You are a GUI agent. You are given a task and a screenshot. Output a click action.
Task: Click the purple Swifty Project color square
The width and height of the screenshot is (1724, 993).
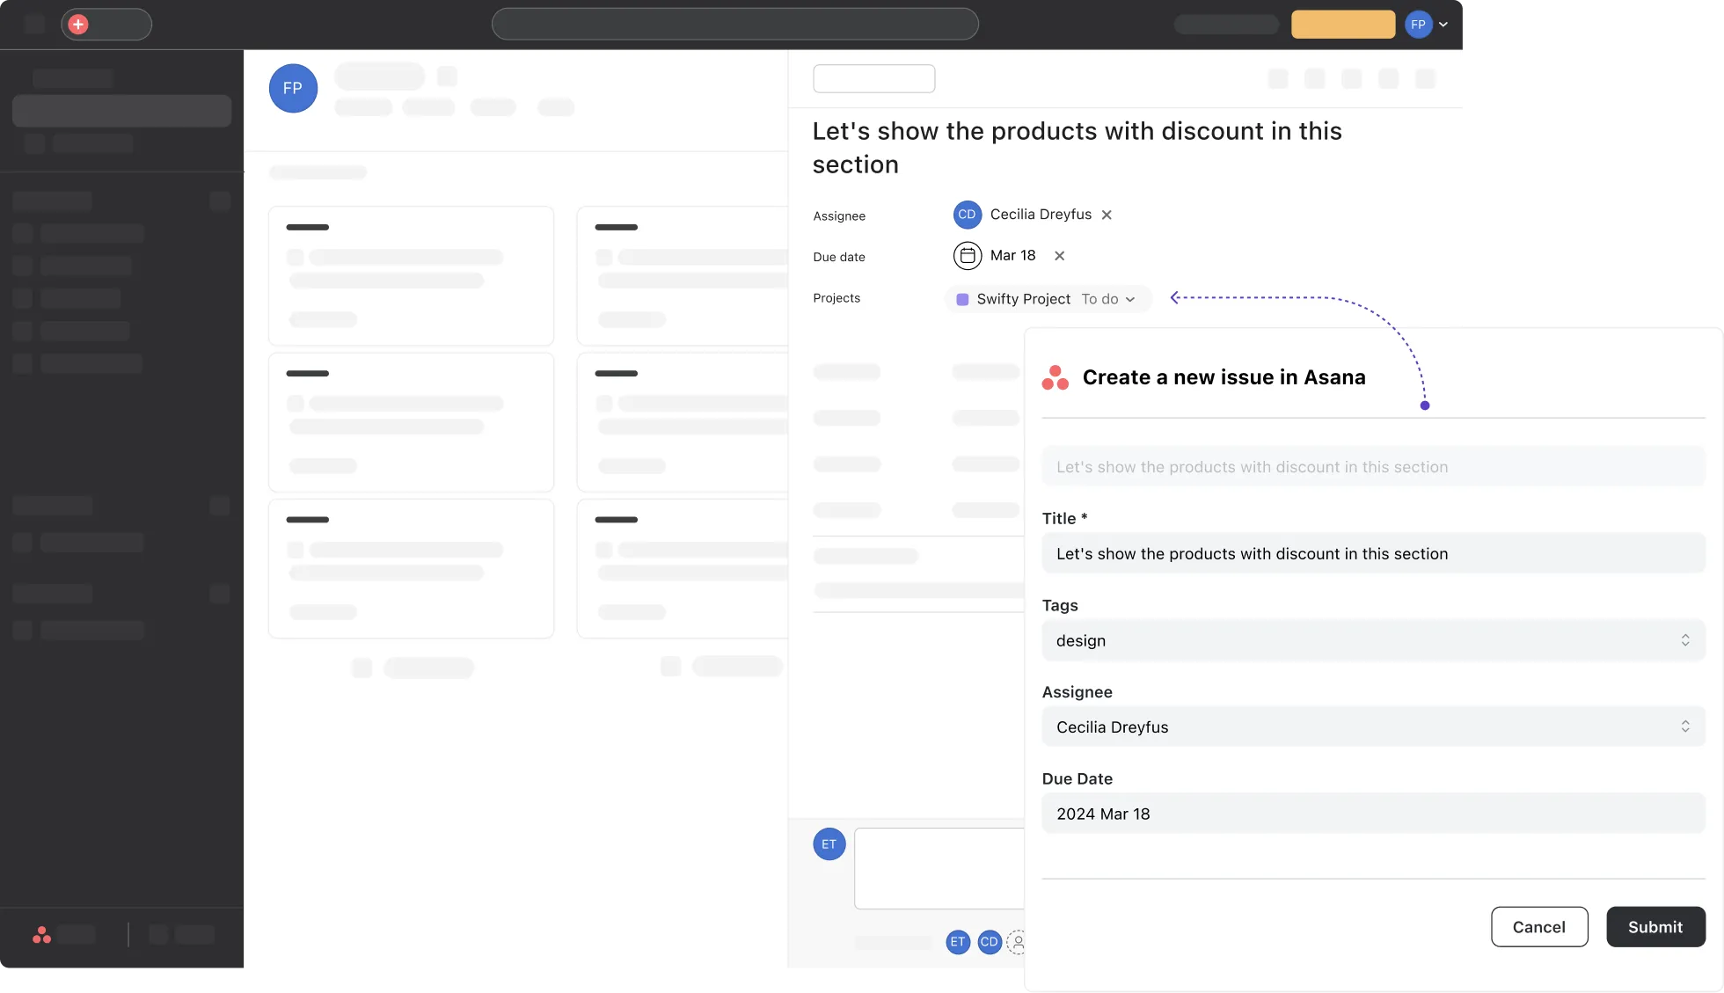(962, 299)
